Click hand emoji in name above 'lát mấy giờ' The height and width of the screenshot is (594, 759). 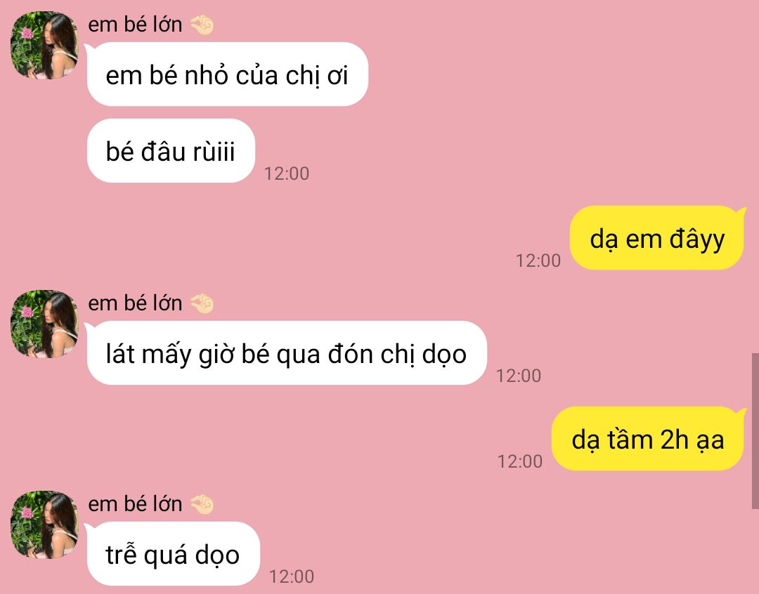pyautogui.click(x=202, y=304)
